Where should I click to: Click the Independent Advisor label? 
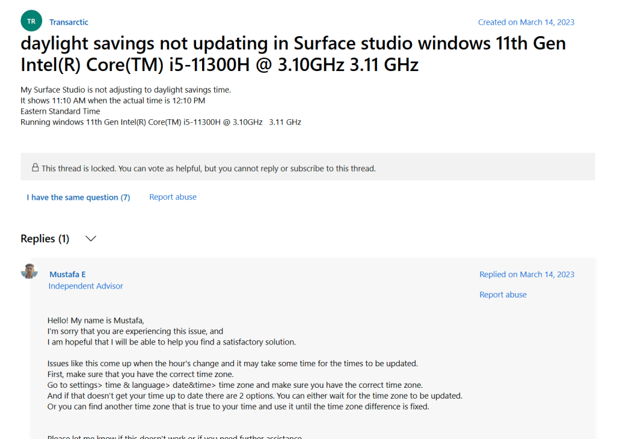pyautogui.click(x=86, y=286)
